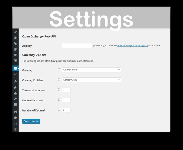This screenshot has width=183, height=150.
Task: Click the 'Decimal Separator' label text
Action: click(33, 100)
